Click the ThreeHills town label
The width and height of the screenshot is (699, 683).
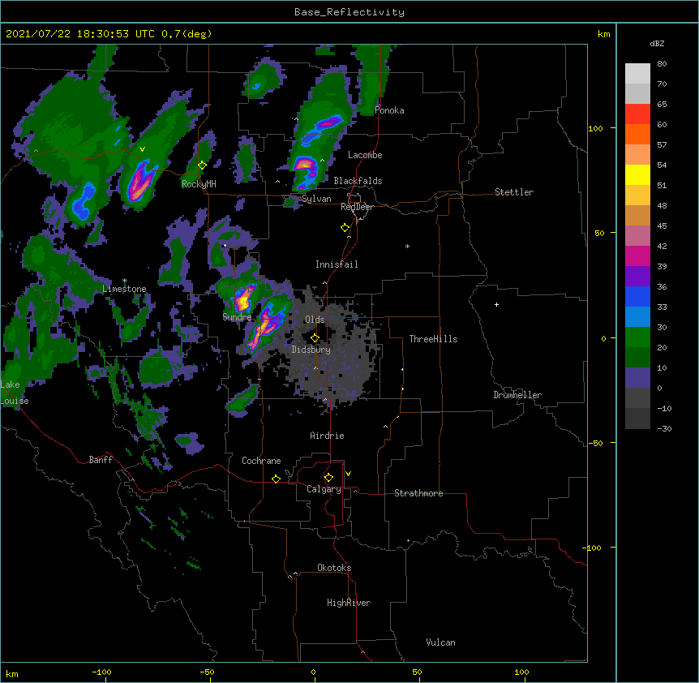tap(433, 339)
